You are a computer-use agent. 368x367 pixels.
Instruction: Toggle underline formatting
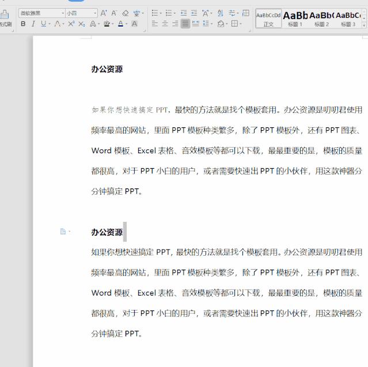tap(44, 24)
